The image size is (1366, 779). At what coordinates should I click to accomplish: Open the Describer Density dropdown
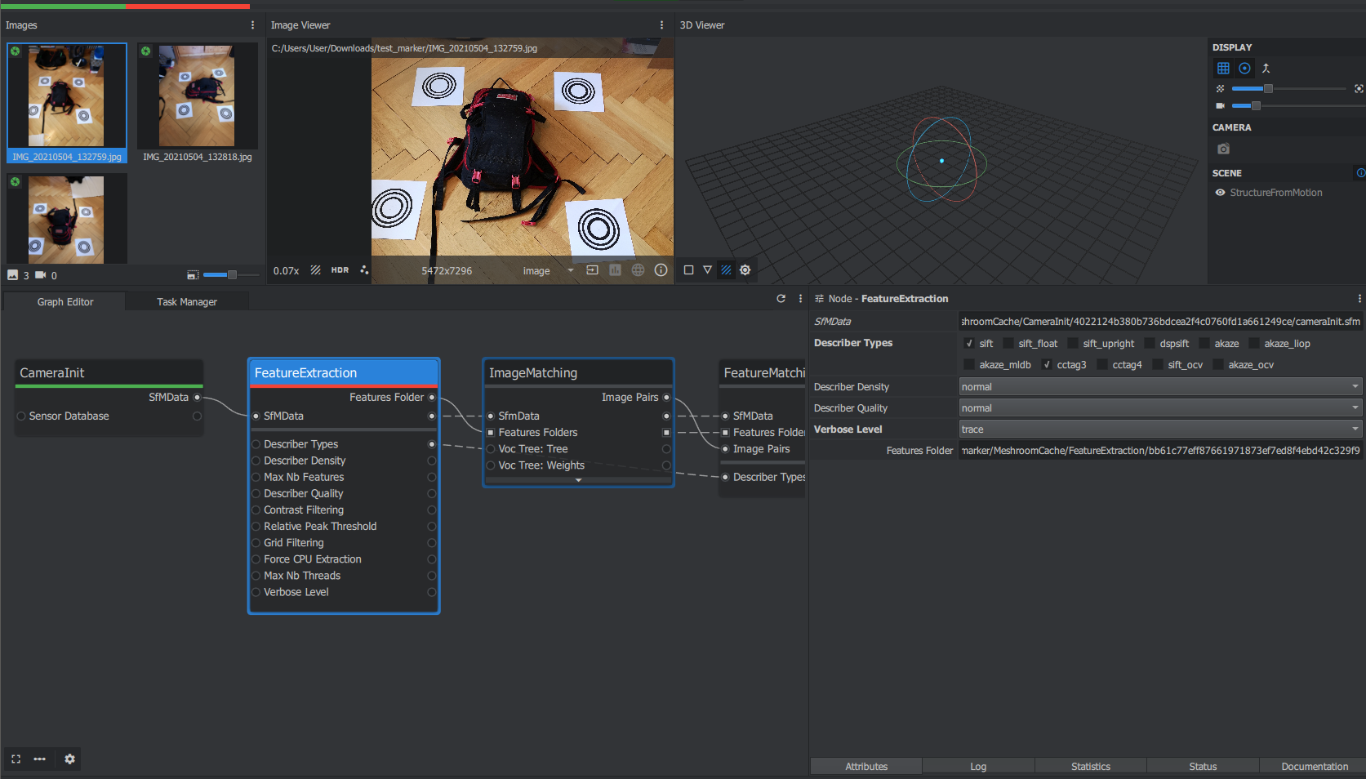[1160, 387]
